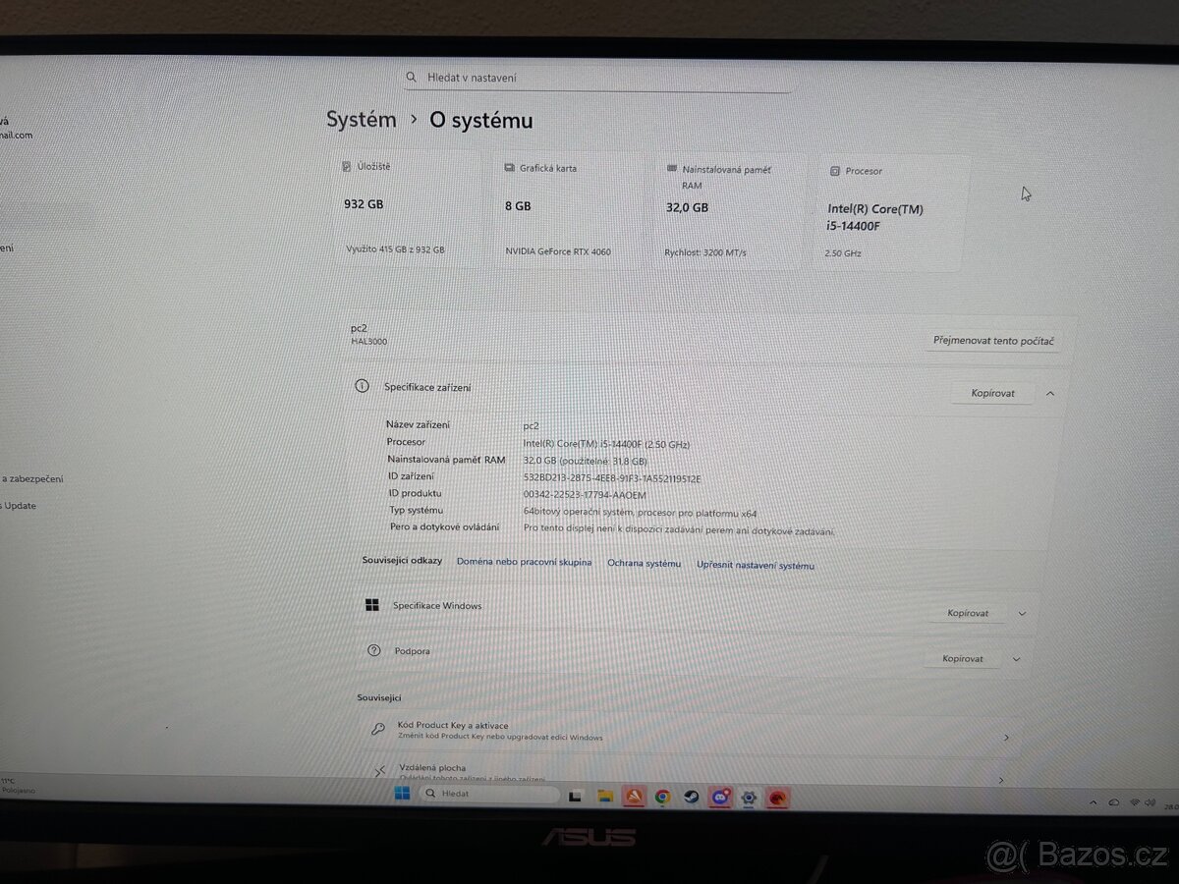The width and height of the screenshot is (1179, 884).
Task: Expand the Specifikace Windows section
Action: click(x=1022, y=612)
